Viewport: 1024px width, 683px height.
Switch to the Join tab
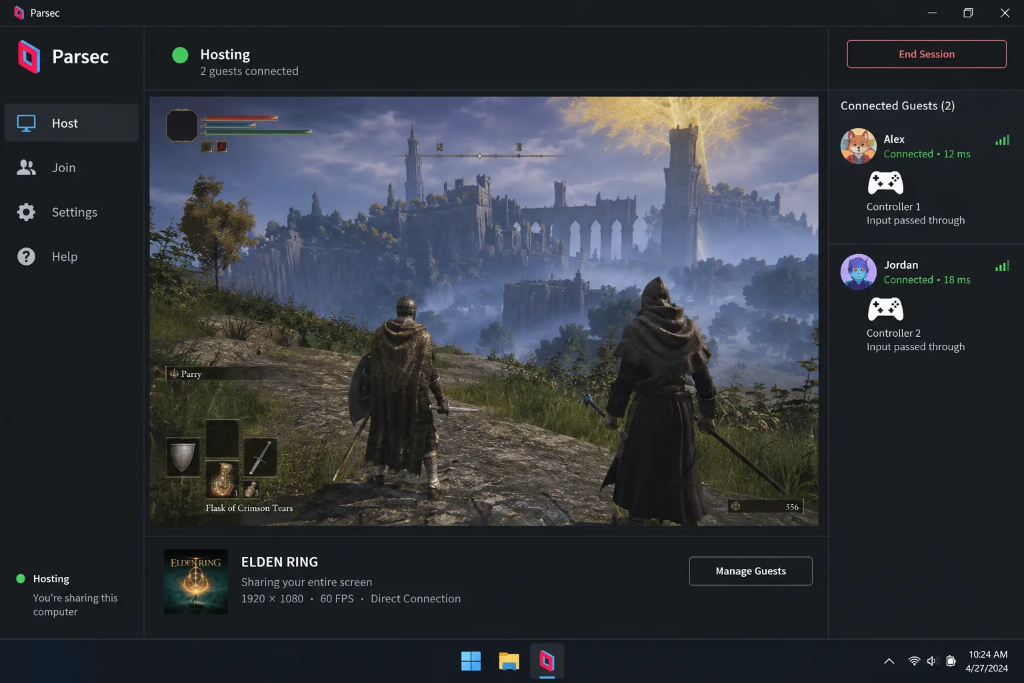pyautogui.click(x=72, y=167)
